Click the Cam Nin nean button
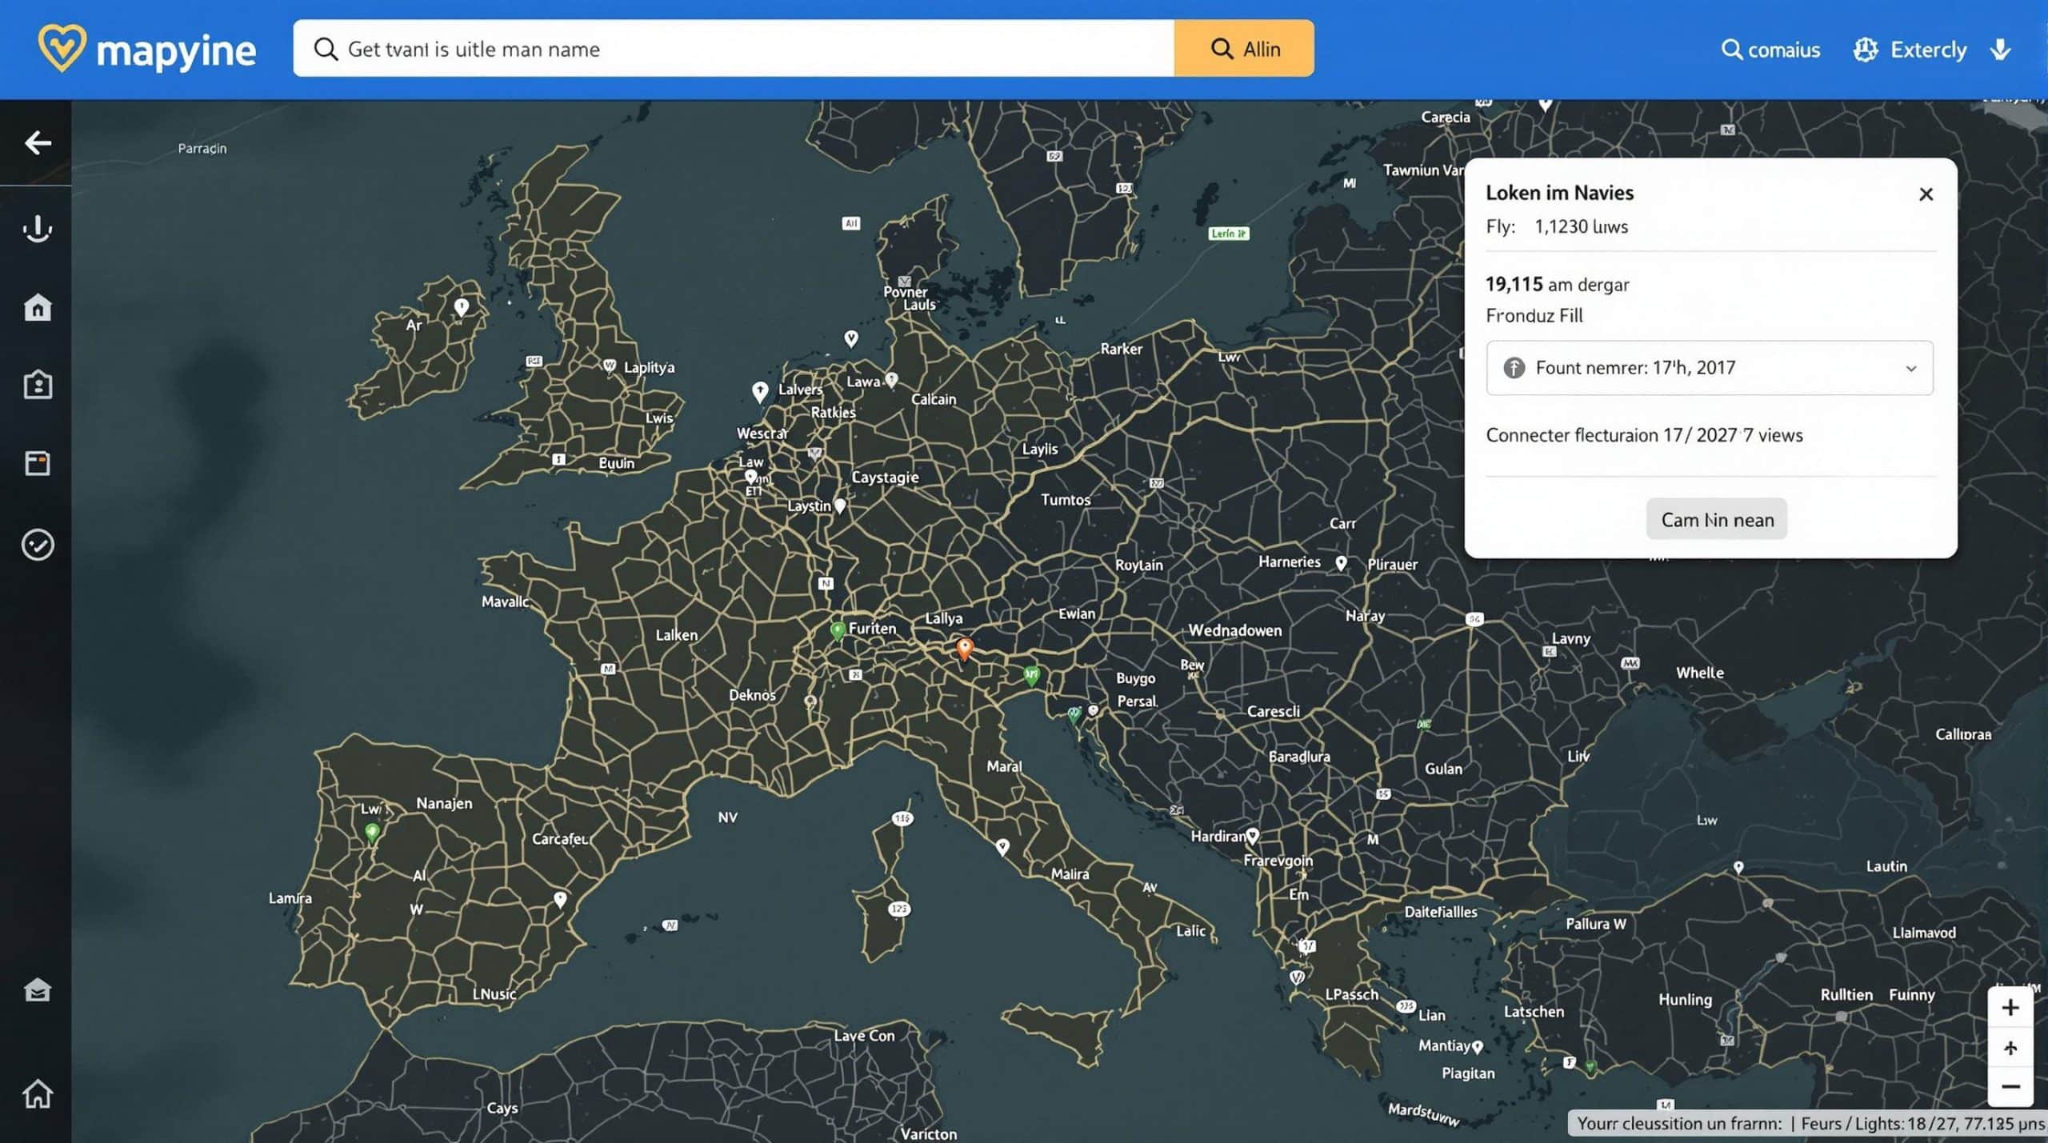Image resolution: width=2048 pixels, height=1143 pixels. (1717, 519)
